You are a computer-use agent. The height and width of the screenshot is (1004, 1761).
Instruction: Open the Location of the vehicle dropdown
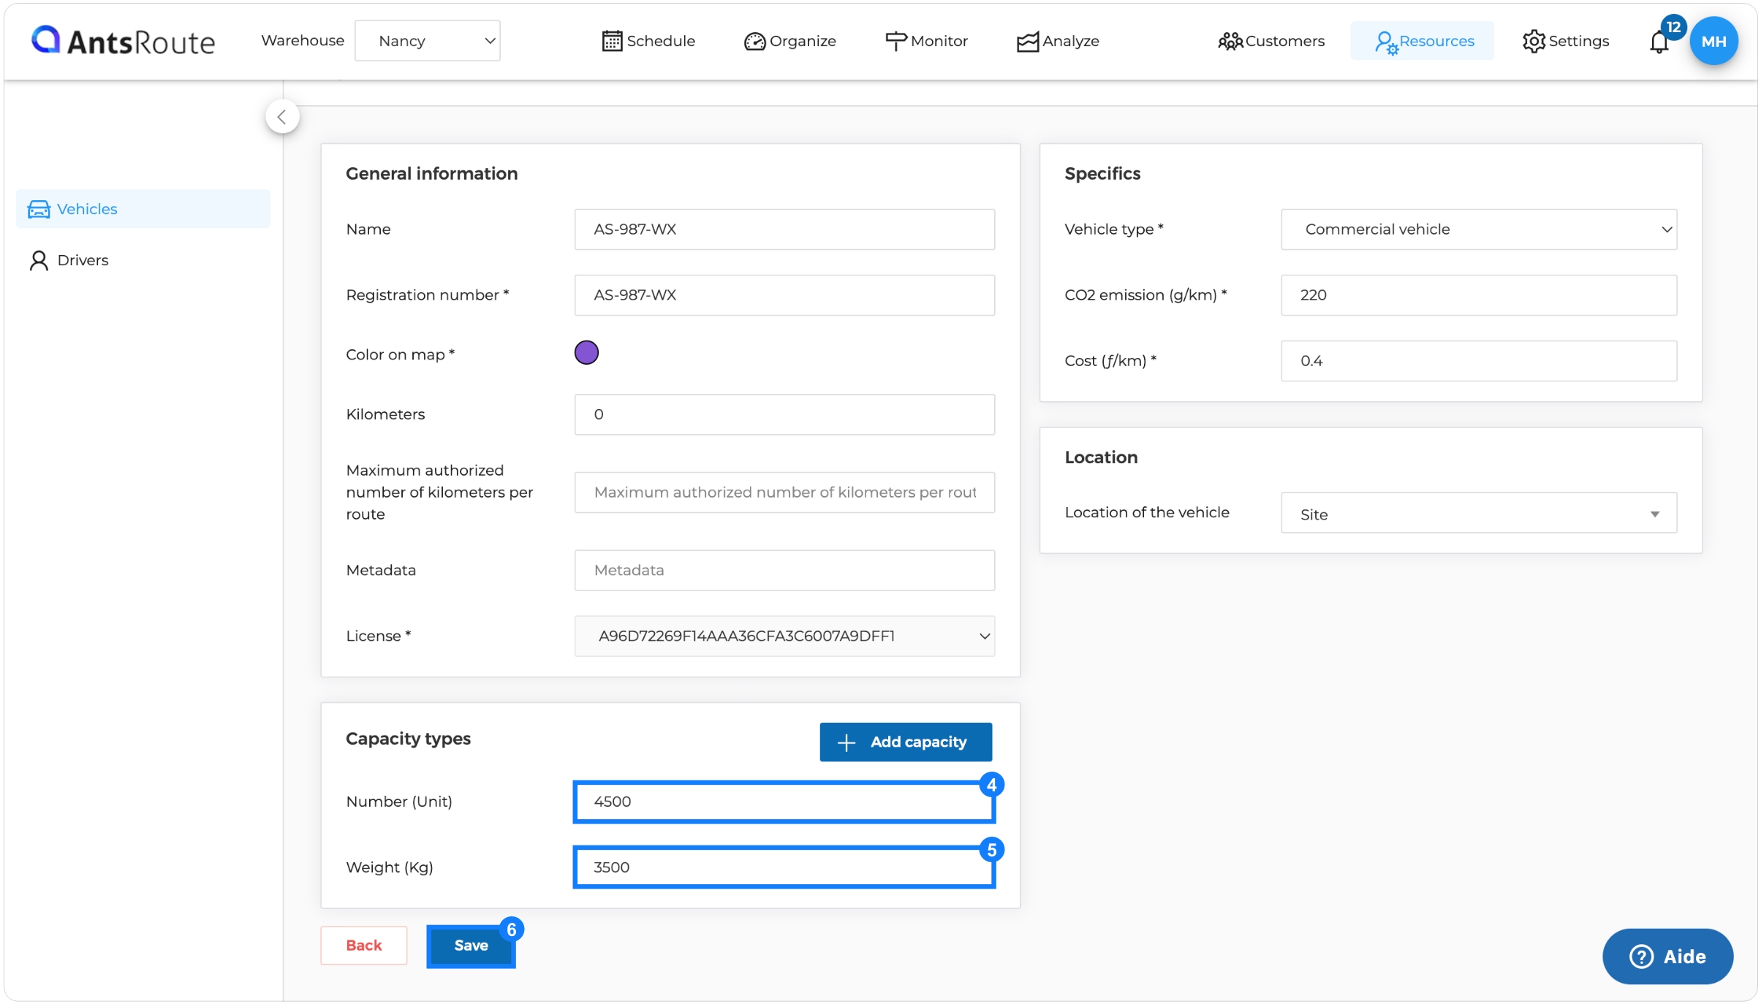1478,513
